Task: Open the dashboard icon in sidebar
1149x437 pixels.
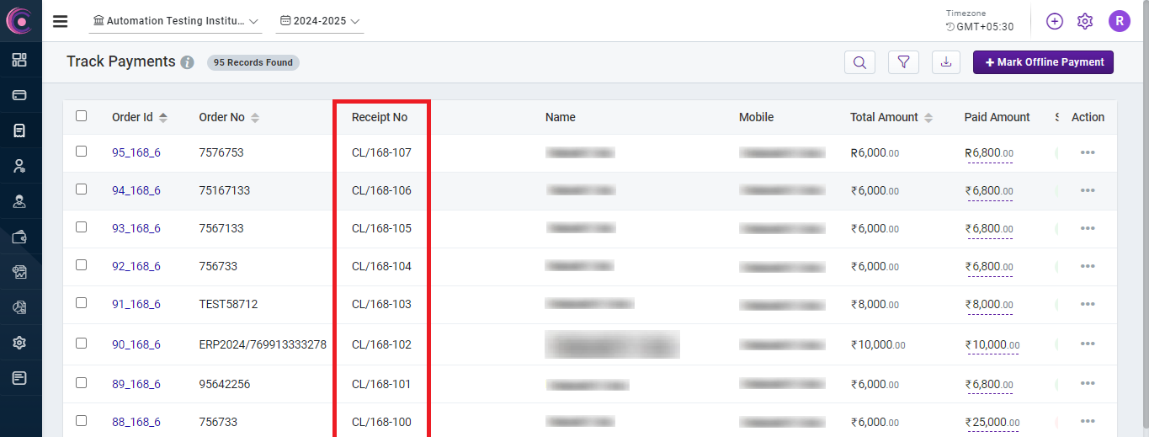Action: pos(19,60)
